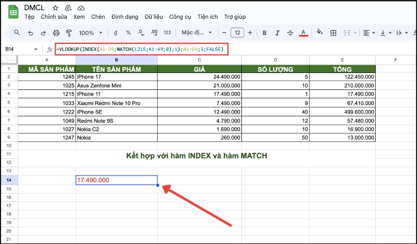
Task: Open the Định dạng menu
Action: point(125,17)
